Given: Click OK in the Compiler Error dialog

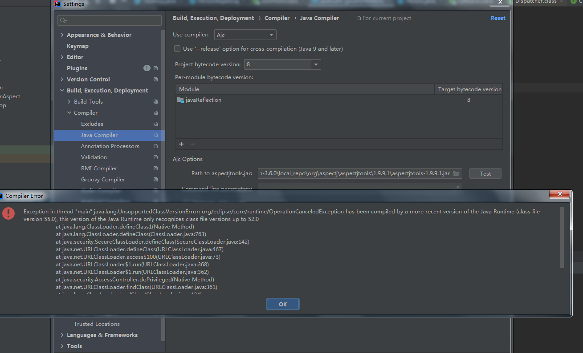Looking at the screenshot, I should (x=283, y=304).
